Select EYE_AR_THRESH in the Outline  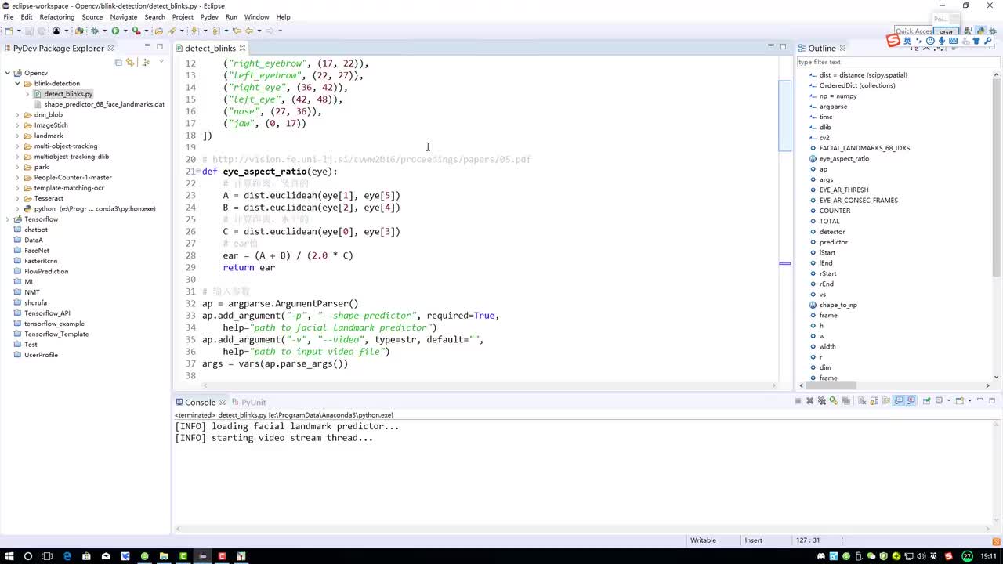(844, 190)
